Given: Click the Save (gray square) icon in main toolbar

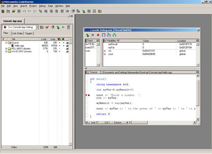Looking at the screenshot, I should (19, 11).
